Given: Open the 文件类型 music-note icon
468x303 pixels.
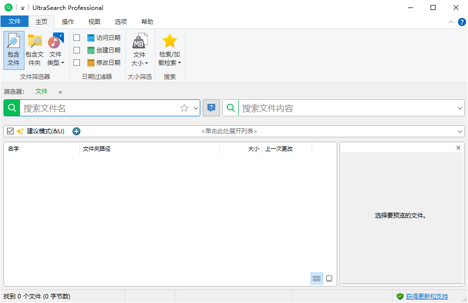Looking at the screenshot, I should coord(54,42).
